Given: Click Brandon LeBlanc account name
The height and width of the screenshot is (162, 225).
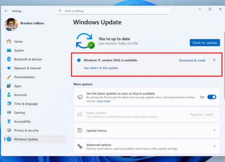Looking at the screenshot, I should click(x=32, y=23).
